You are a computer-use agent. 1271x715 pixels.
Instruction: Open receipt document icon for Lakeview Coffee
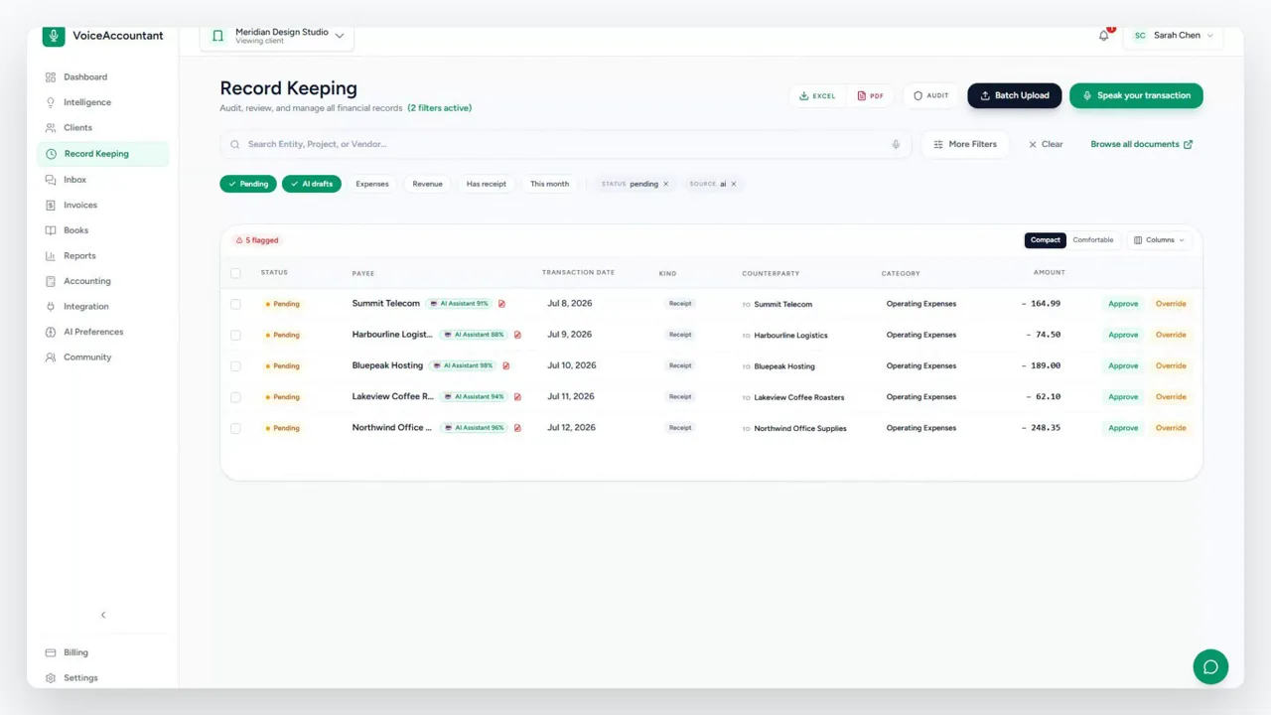pyautogui.click(x=517, y=396)
